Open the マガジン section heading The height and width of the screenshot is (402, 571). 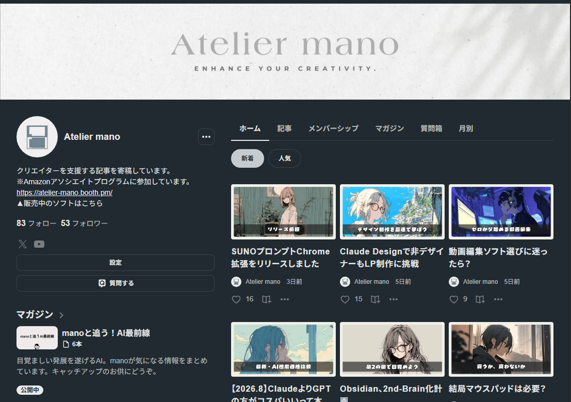35,314
